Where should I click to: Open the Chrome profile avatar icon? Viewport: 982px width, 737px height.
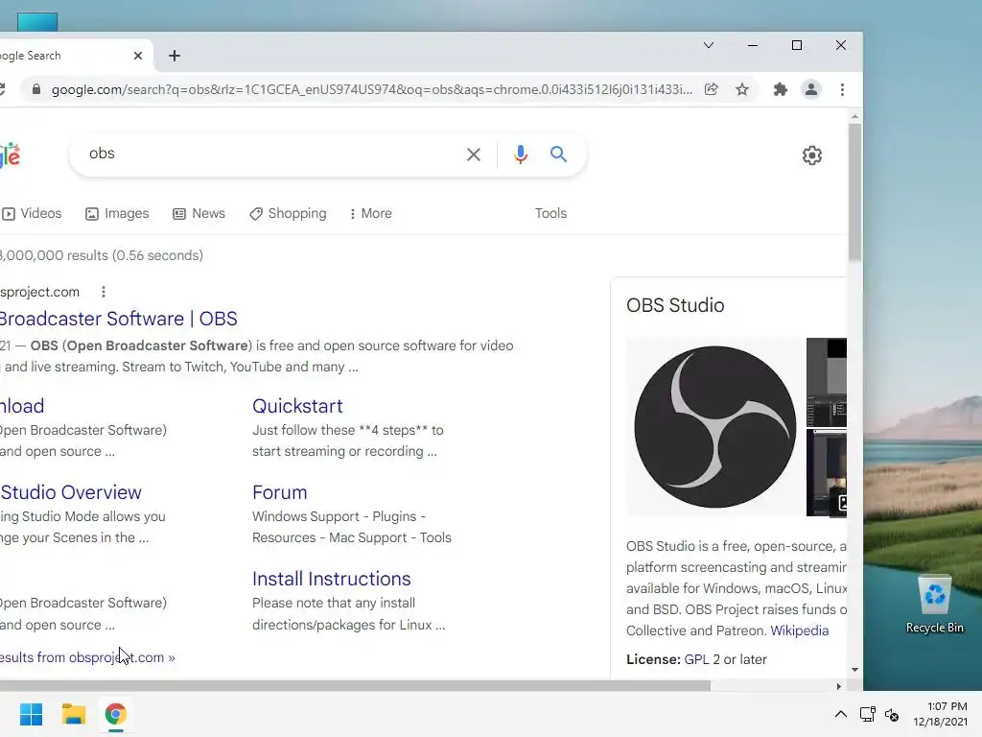811,89
